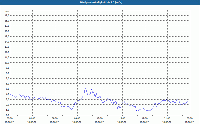Click the '10.06.22' date under '12:00'
Viewport: 200px width, 125px height.
(x=99, y=122)
